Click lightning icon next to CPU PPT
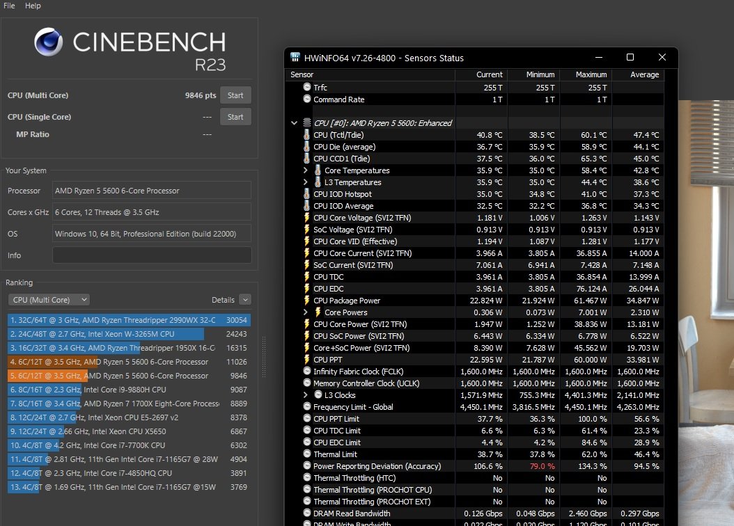 click(x=306, y=359)
